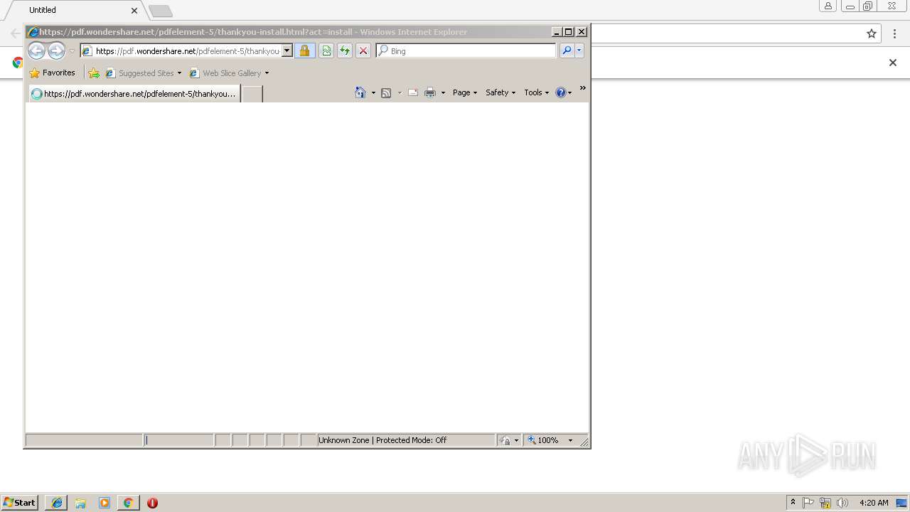Click the Read Mail icon
Image resolution: width=910 pixels, height=512 pixels.
tap(412, 92)
